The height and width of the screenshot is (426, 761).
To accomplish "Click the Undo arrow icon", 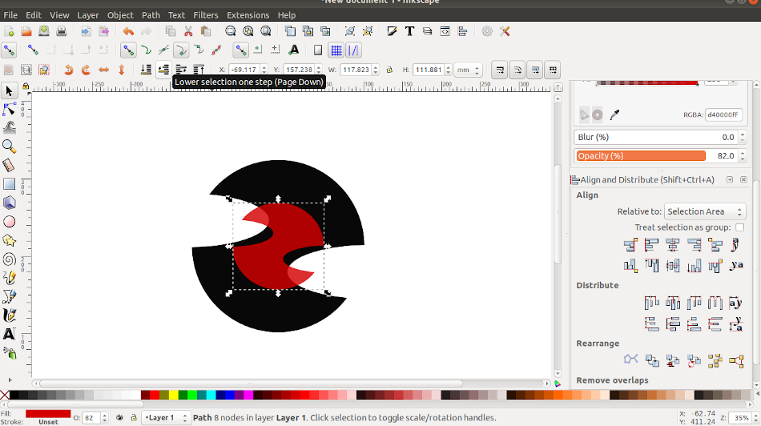I will point(128,31).
